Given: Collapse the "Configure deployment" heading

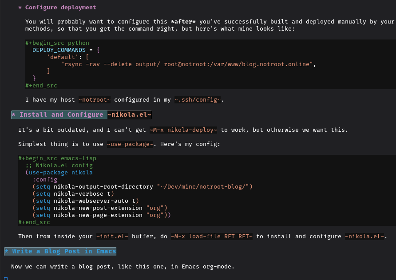Looking at the screenshot, I should click(x=60, y=8).
